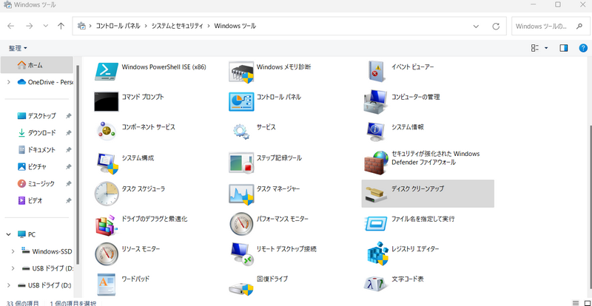
Task: Click the navigation pane scrollbar
Action: coord(78,164)
